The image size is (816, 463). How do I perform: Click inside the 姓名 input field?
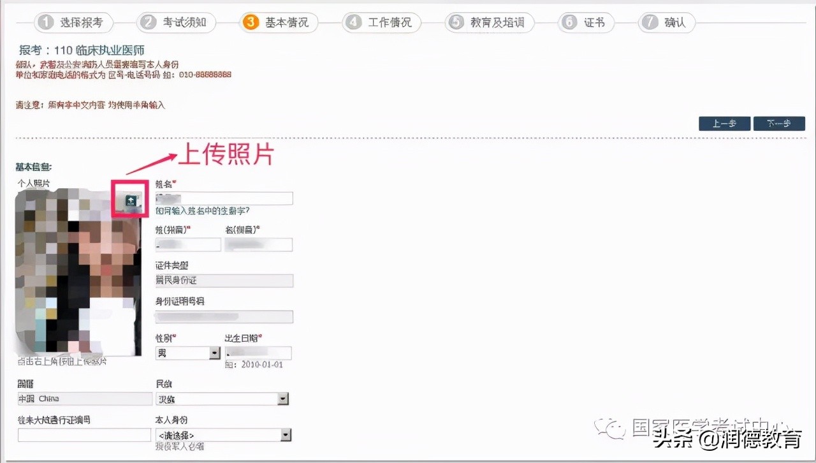[x=224, y=198]
